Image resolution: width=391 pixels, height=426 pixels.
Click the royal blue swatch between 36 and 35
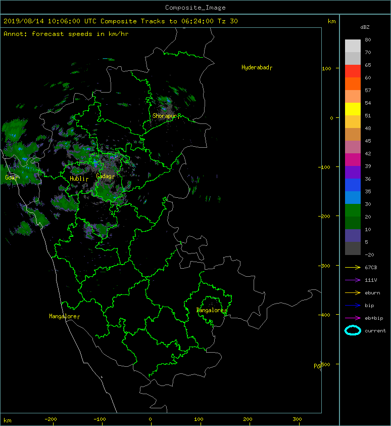coord(353,185)
